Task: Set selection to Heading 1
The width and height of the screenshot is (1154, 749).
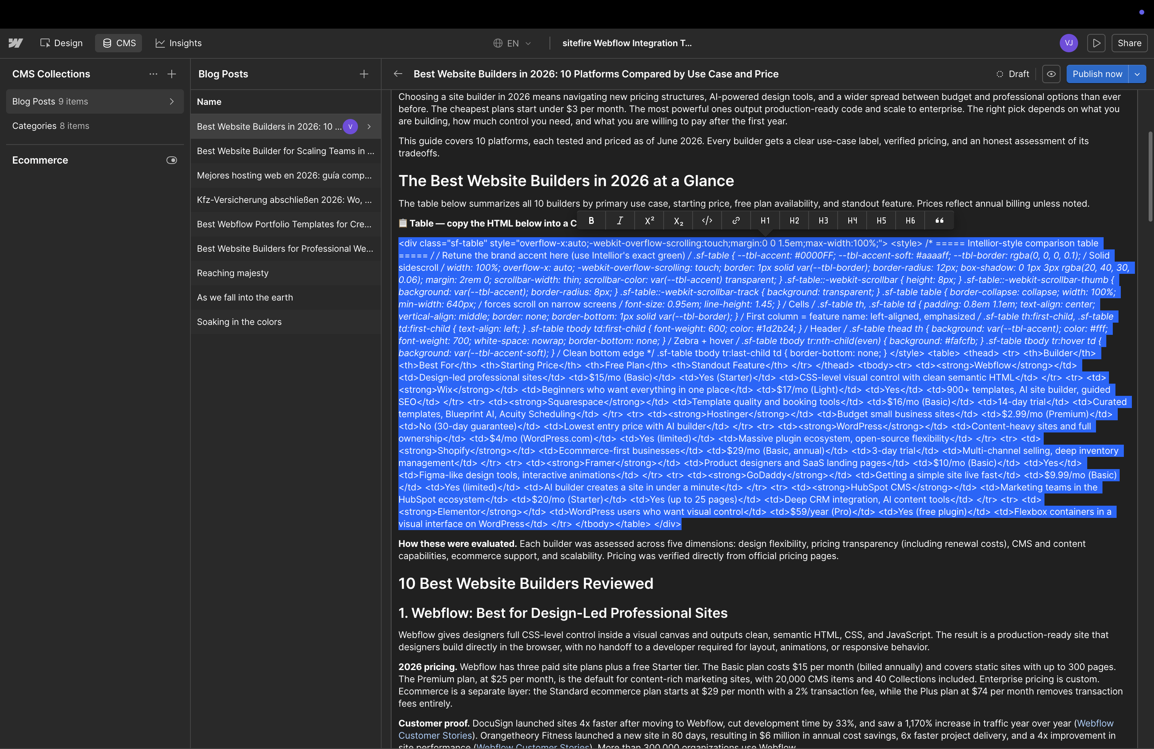Action: [x=765, y=221]
